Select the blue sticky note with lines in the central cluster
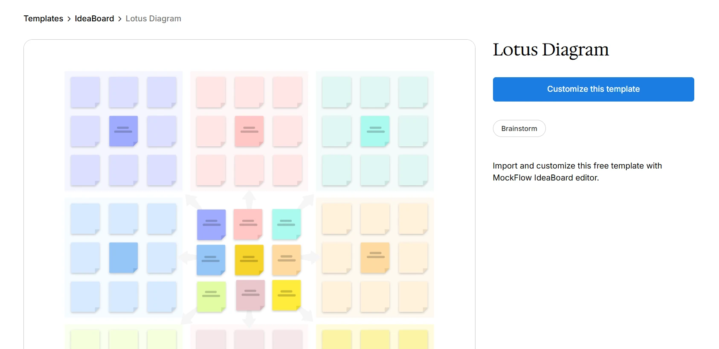 (x=211, y=259)
